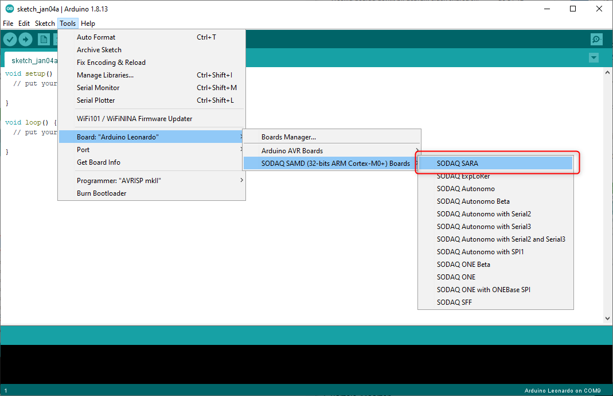Click Get Board Info

click(152, 162)
